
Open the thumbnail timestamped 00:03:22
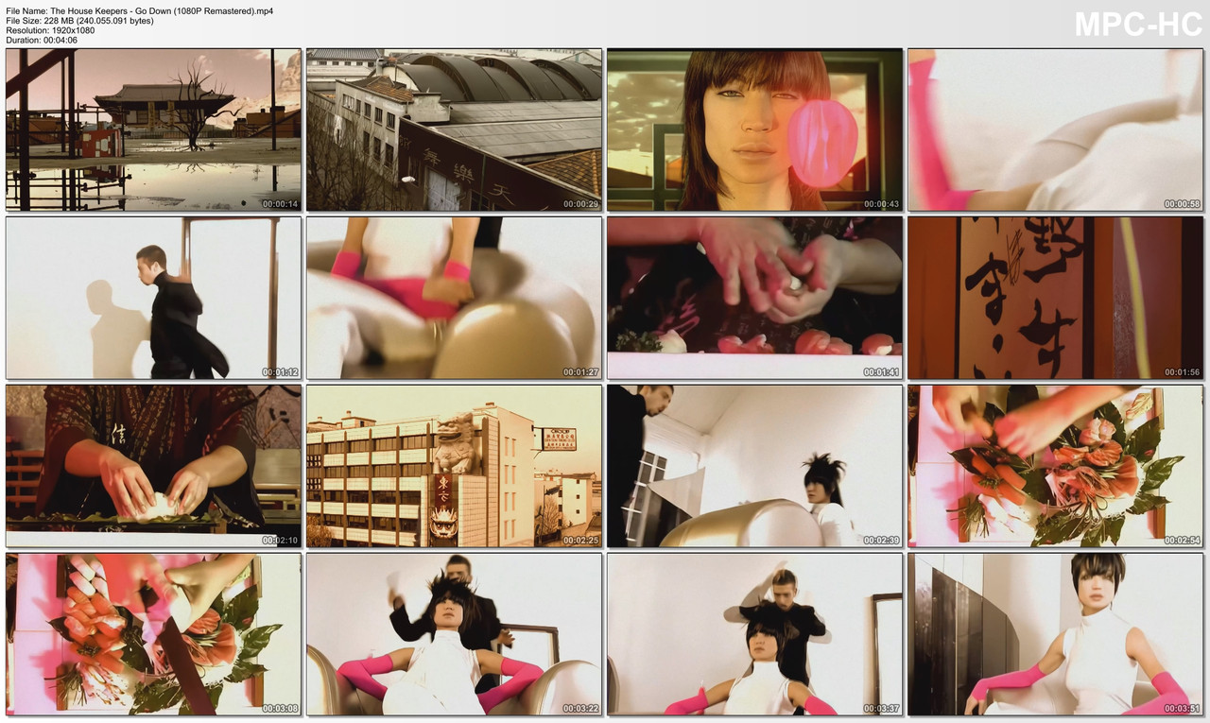(x=454, y=634)
